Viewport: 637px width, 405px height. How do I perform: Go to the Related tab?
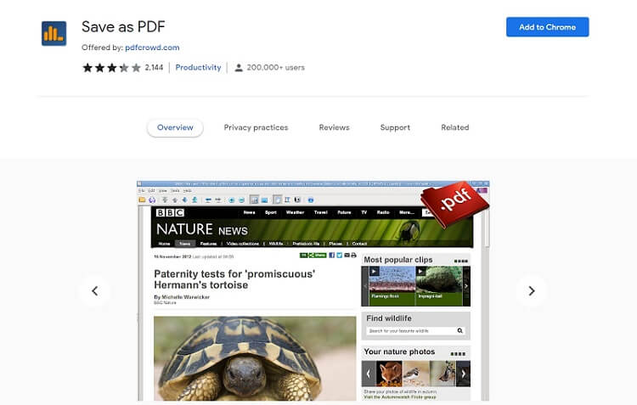tap(455, 127)
